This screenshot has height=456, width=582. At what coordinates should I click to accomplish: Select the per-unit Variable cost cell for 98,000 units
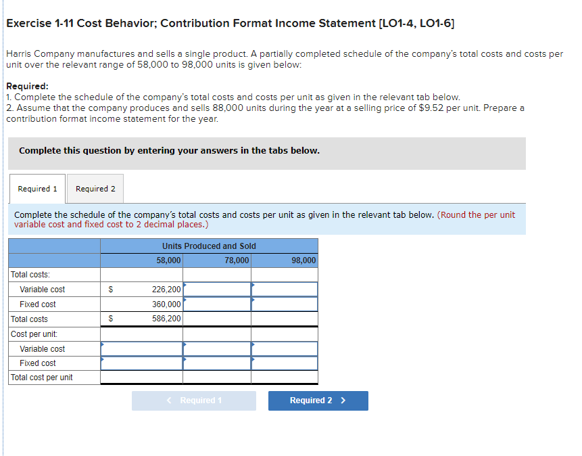tap(285, 348)
